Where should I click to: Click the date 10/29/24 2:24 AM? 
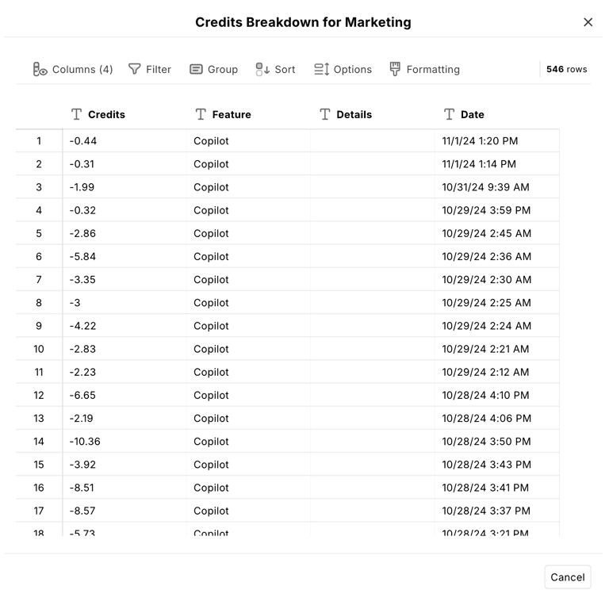486,325
